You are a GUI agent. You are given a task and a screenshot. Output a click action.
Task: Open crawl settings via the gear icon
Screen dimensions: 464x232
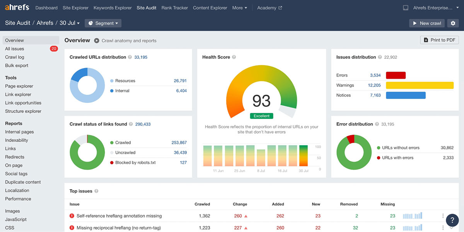coord(453,23)
